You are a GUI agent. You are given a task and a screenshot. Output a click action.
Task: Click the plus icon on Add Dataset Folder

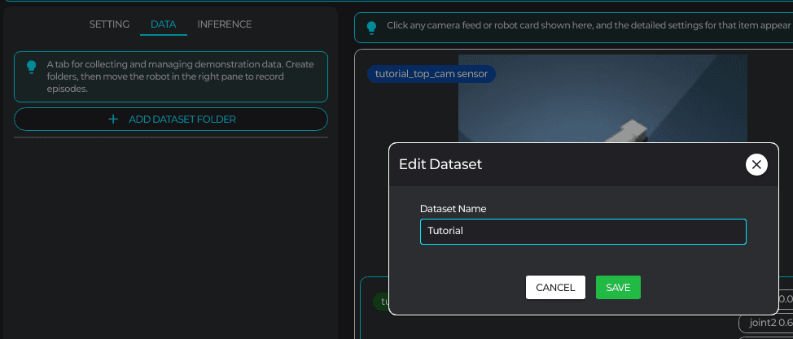click(x=114, y=120)
